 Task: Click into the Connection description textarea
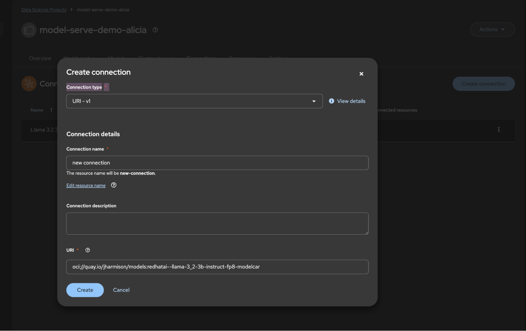point(217,223)
